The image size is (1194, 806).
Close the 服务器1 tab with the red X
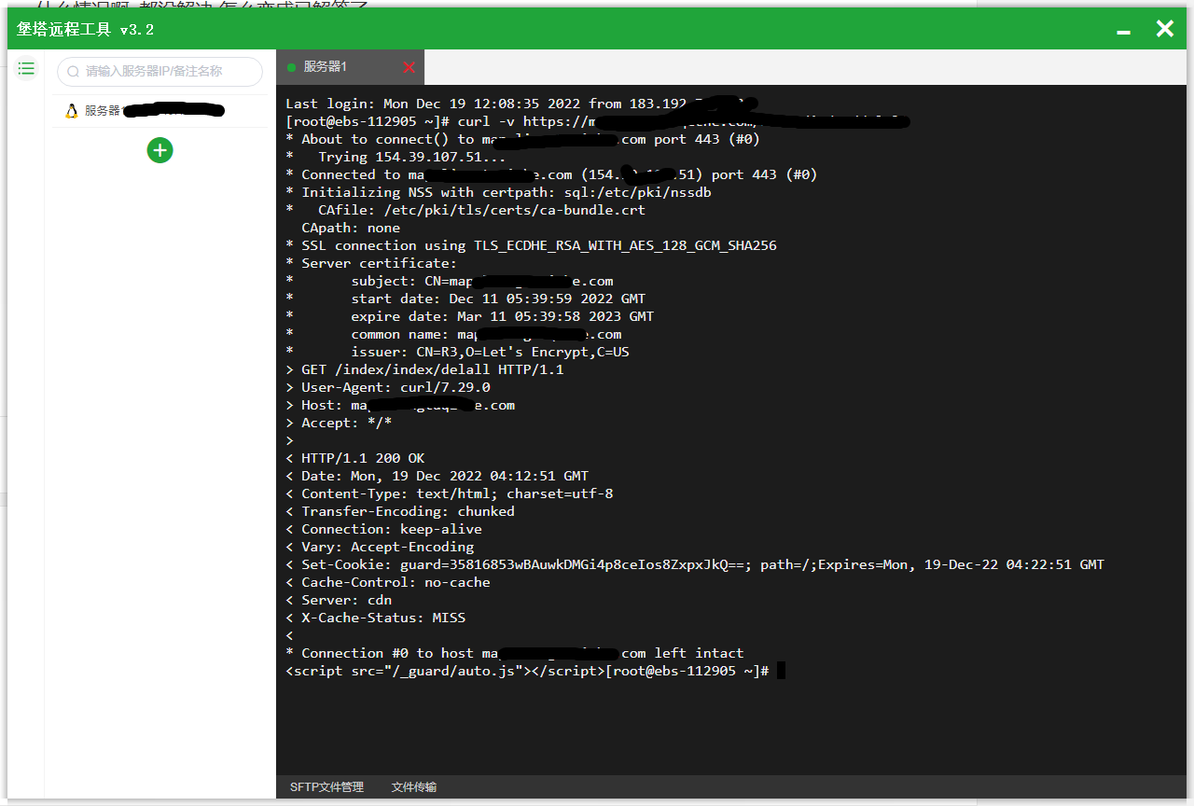click(x=409, y=67)
